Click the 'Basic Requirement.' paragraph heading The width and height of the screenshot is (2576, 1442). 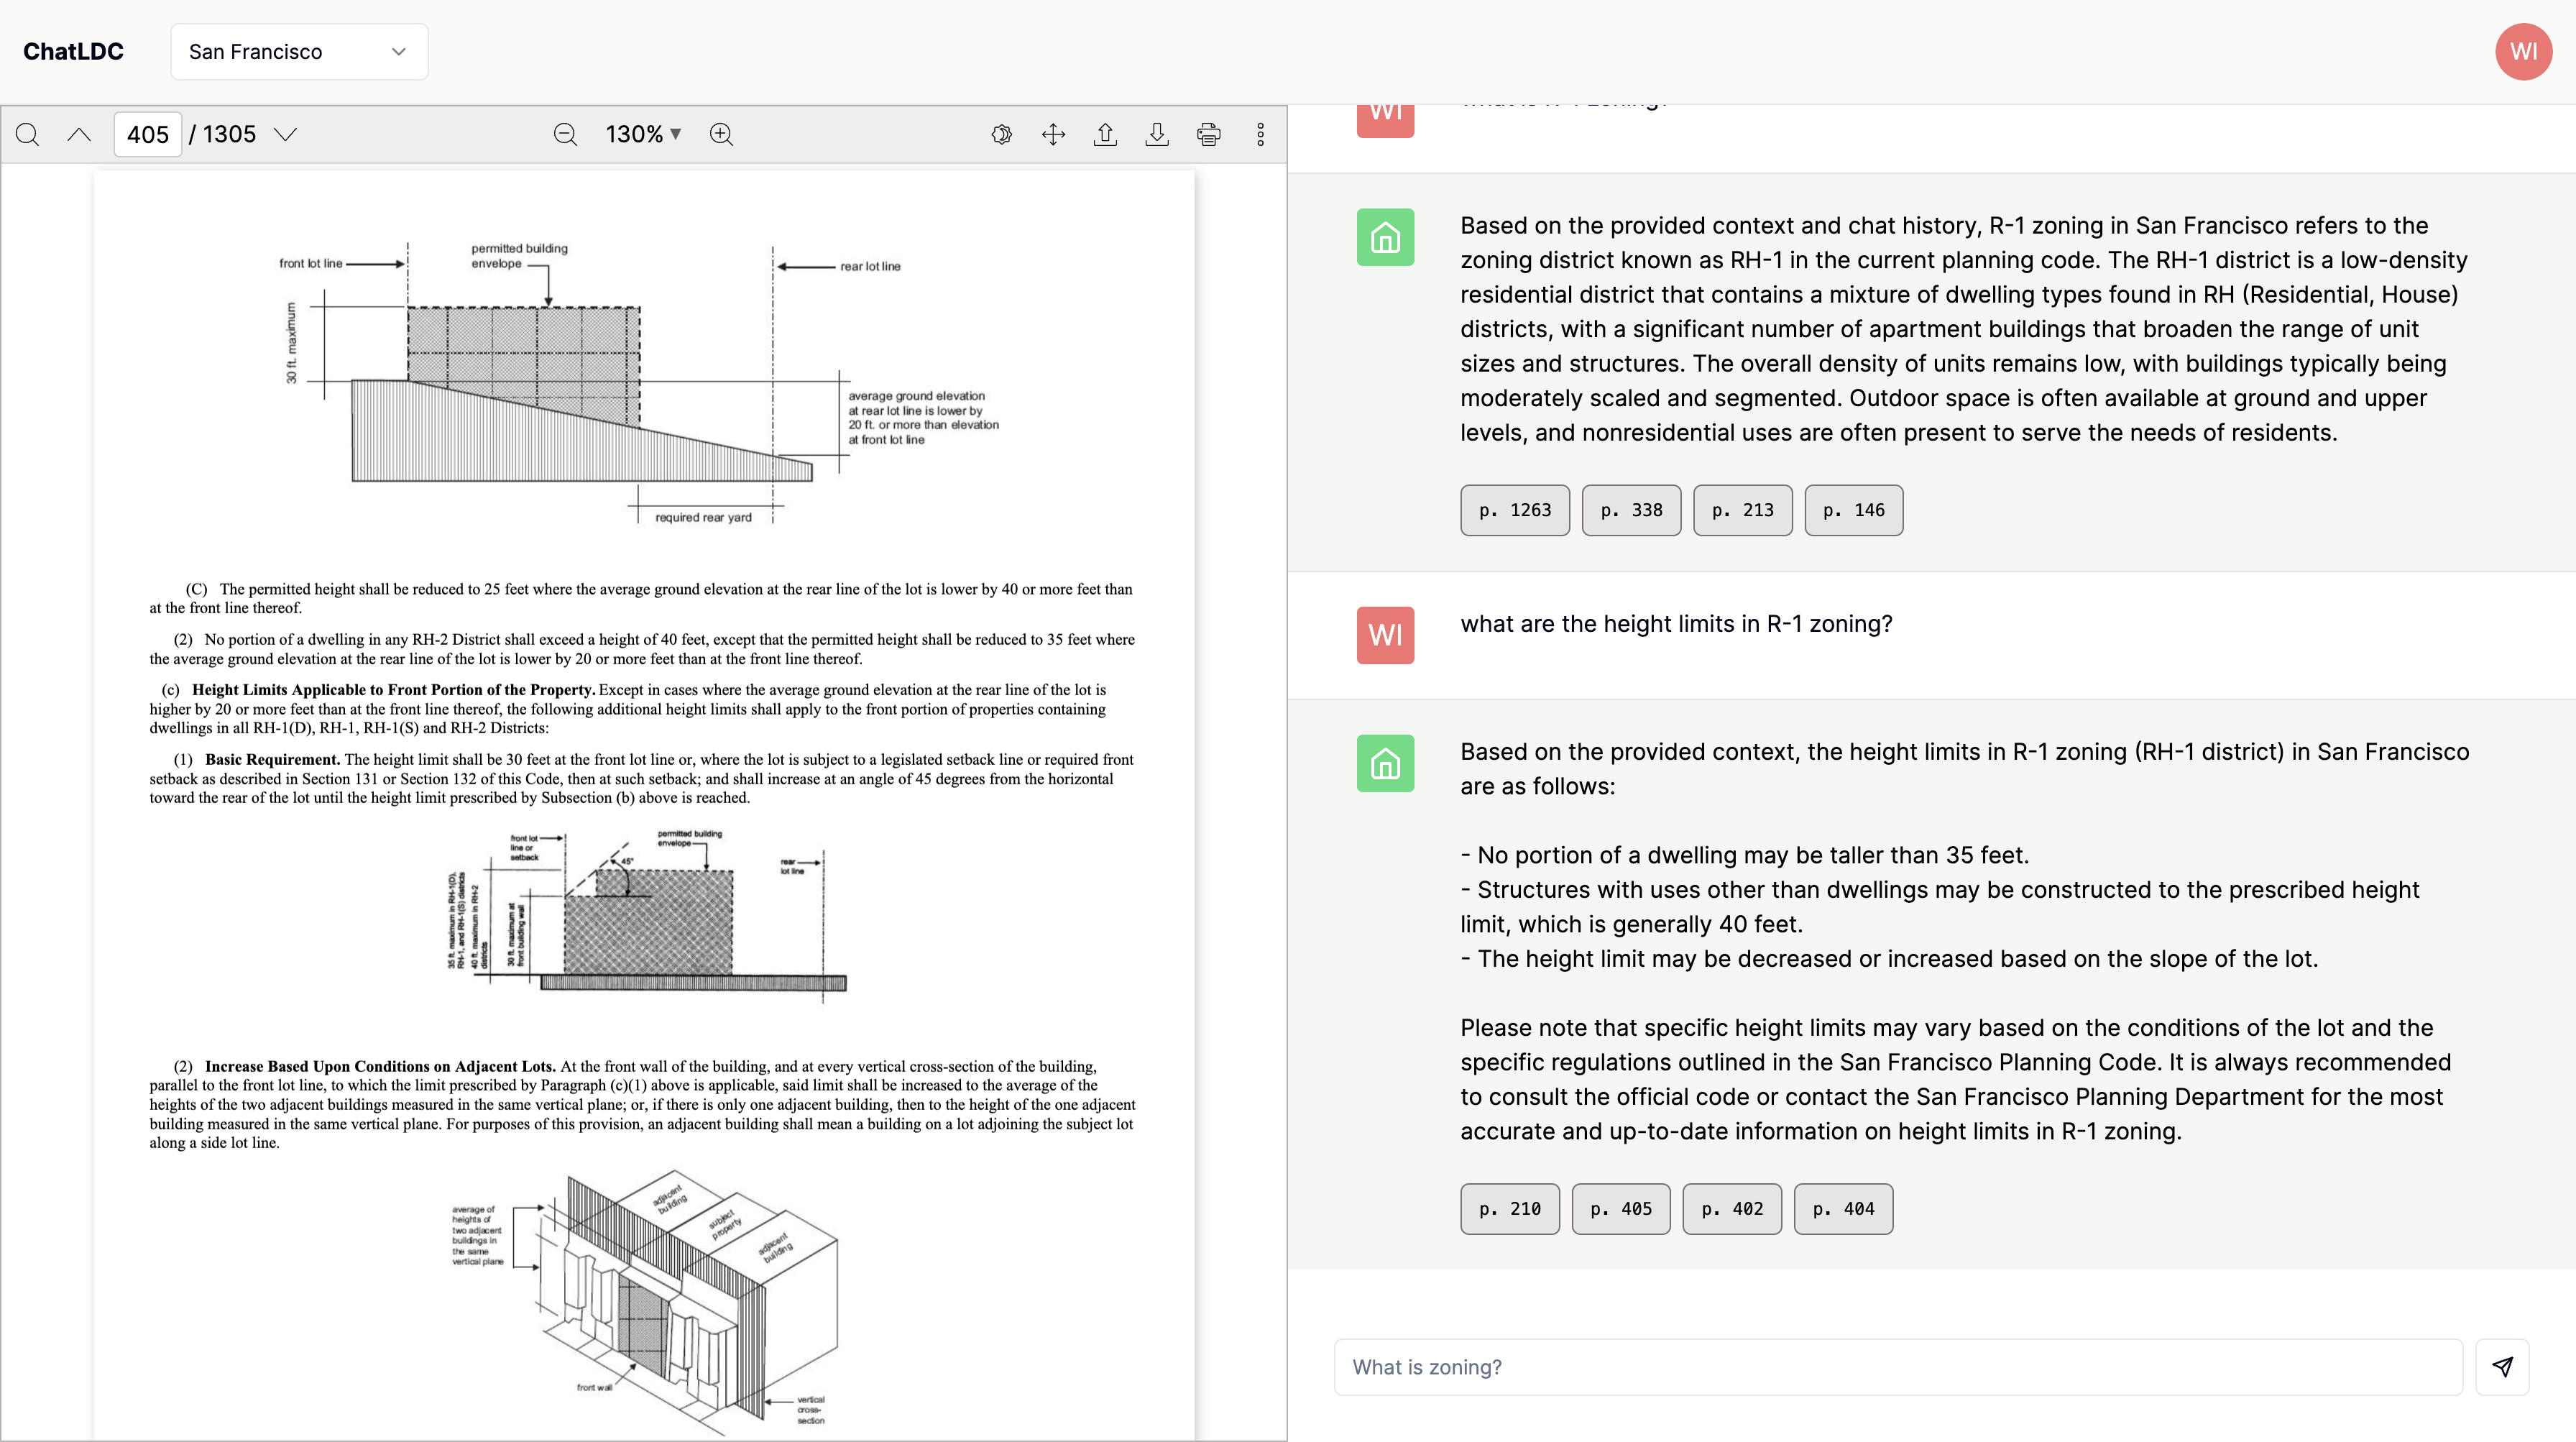pos(272,760)
